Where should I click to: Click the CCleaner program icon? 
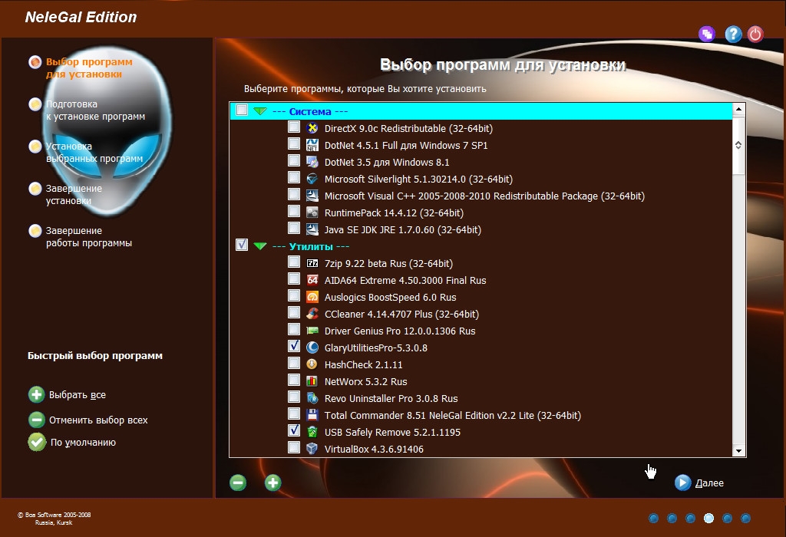(312, 314)
